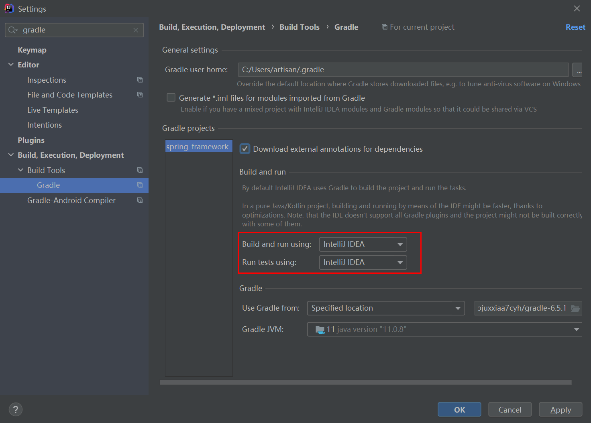The height and width of the screenshot is (423, 591).
Task: Click the Reset link
Action: (575, 27)
